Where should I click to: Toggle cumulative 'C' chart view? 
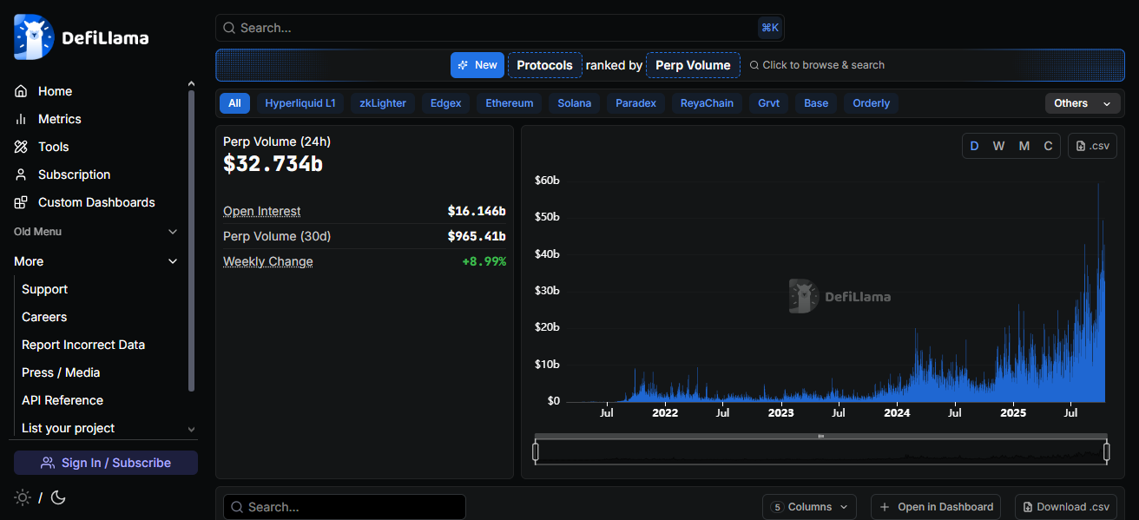click(1048, 146)
